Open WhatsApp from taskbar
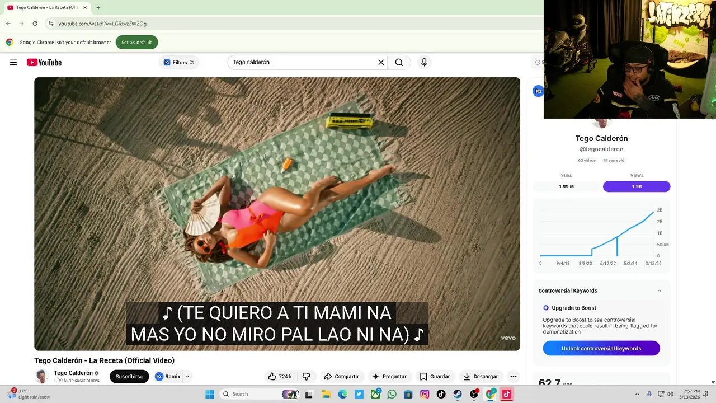The width and height of the screenshot is (716, 403). tap(392, 394)
